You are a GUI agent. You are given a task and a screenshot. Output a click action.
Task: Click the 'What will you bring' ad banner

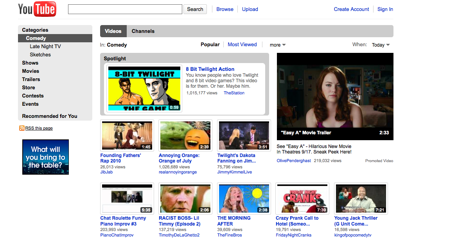(x=45, y=157)
